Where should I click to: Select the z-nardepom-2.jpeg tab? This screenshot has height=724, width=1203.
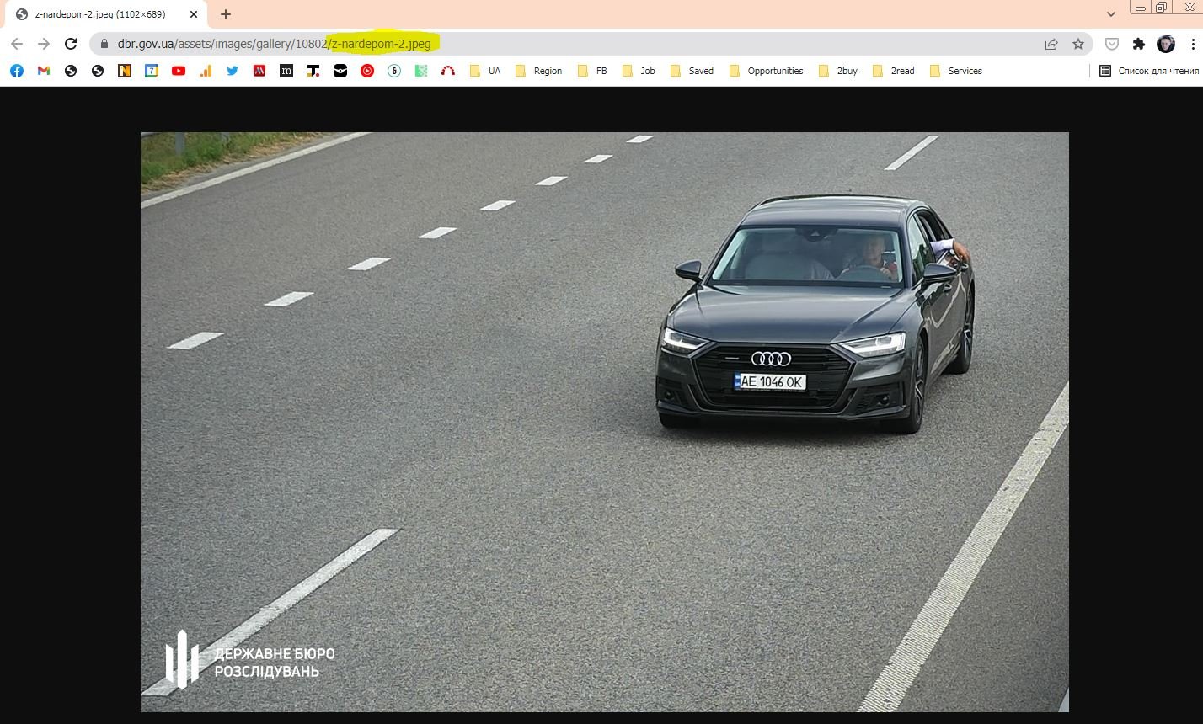99,14
